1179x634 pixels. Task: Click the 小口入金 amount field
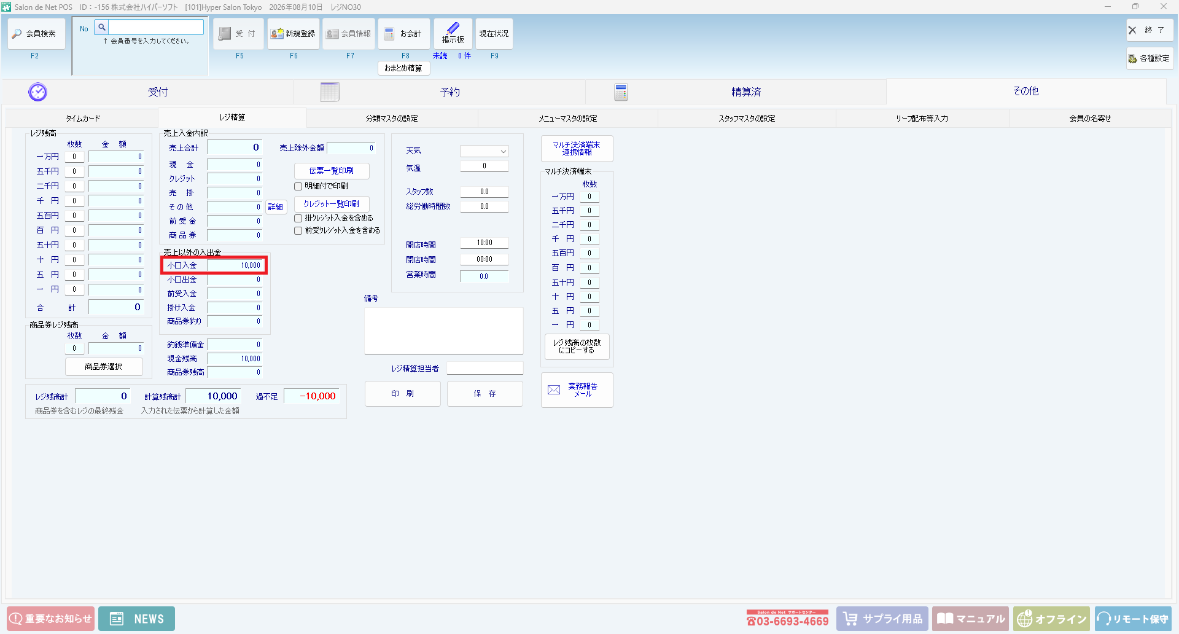pos(235,265)
